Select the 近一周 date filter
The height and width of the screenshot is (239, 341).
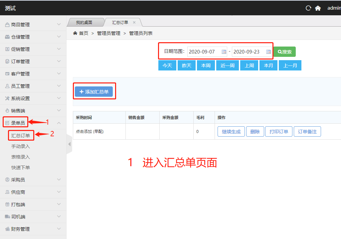(228, 65)
